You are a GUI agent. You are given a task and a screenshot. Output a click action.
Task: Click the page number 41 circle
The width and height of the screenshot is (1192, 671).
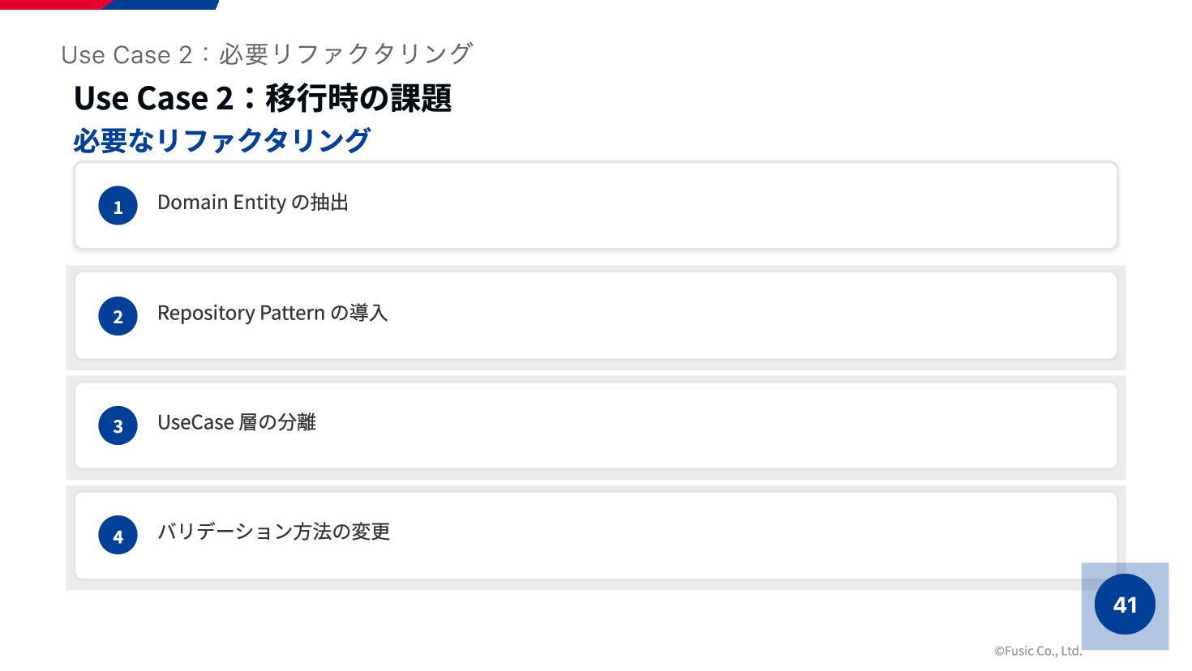1125,605
